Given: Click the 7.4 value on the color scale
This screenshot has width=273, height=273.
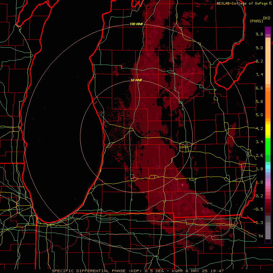Looking at the screenshot, I should tap(259, 75).
